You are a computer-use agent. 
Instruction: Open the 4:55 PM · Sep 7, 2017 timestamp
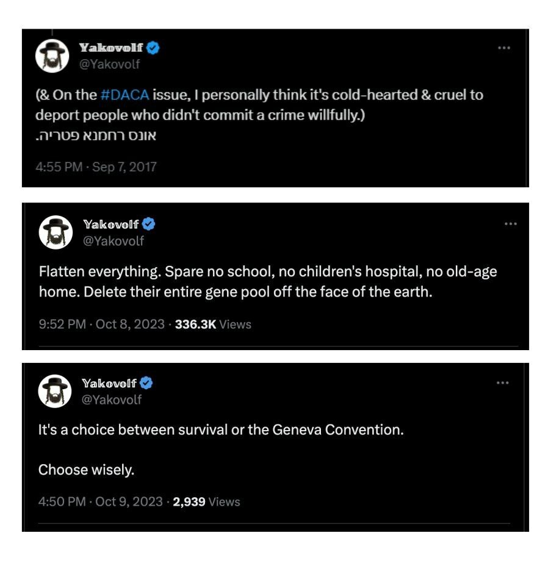(97, 167)
